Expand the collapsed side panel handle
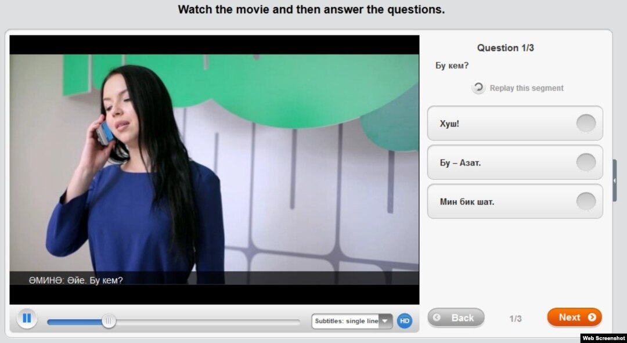The image size is (627, 343). (x=615, y=180)
